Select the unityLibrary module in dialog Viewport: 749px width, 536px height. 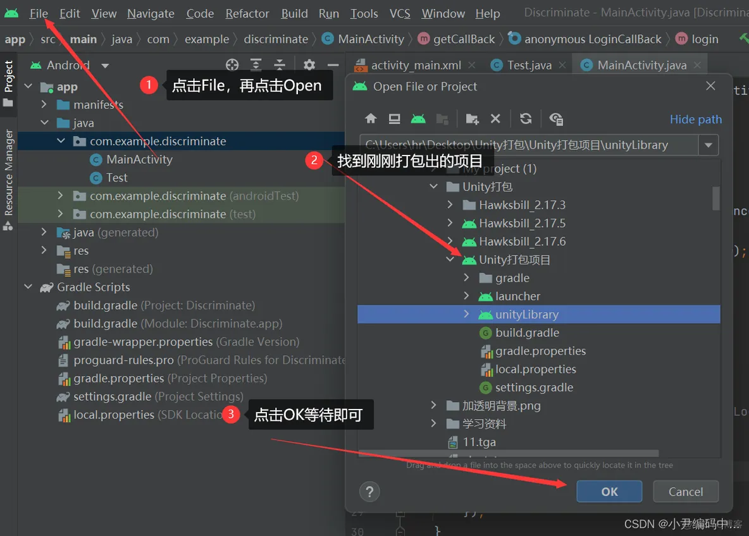click(539, 314)
